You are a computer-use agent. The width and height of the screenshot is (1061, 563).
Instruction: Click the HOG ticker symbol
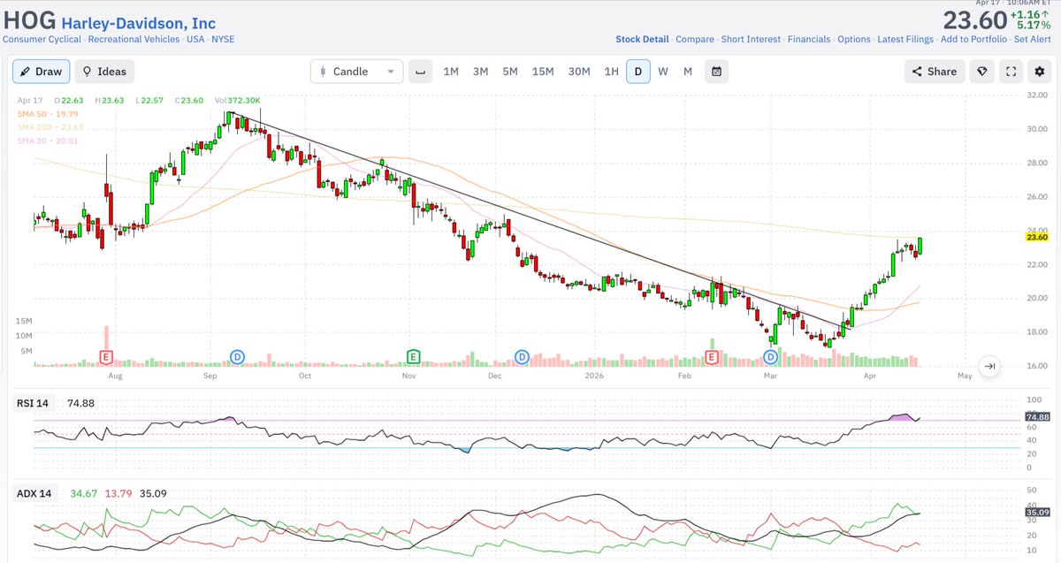tap(30, 21)
